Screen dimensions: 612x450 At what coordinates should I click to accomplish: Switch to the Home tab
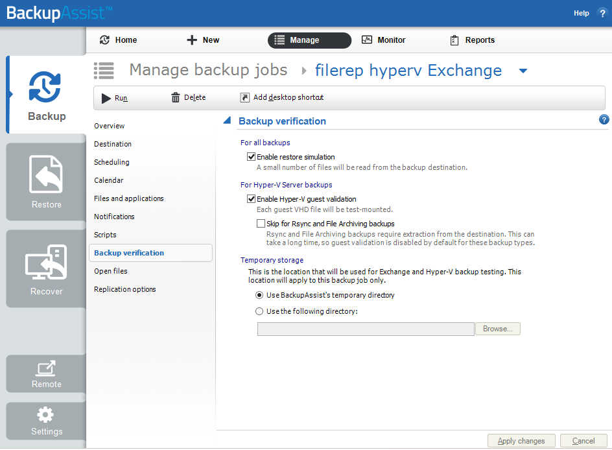118,40
